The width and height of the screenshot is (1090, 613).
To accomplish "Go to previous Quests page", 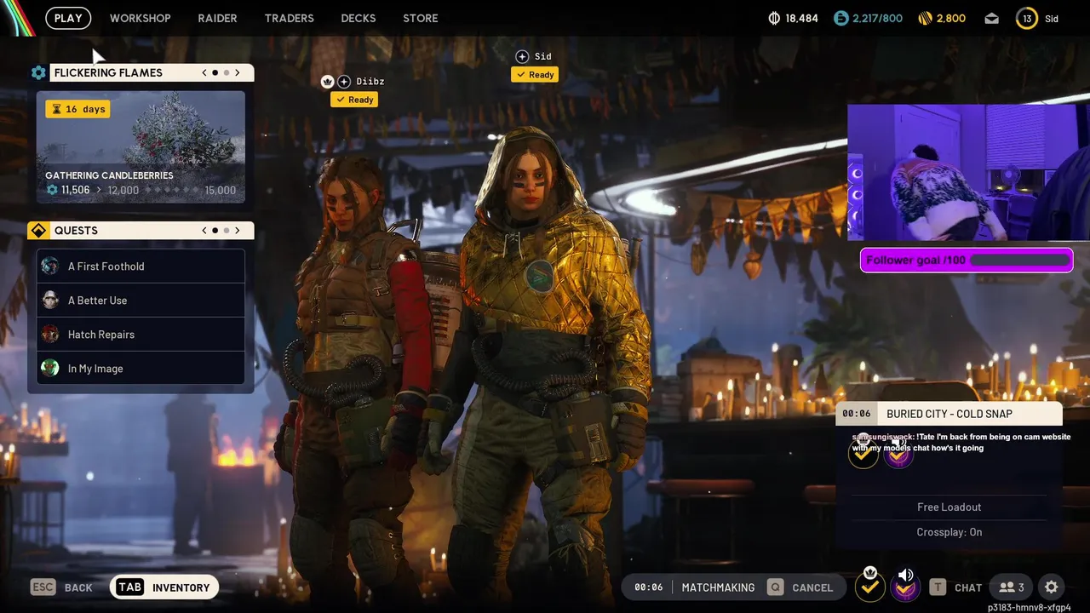I will (204, 231).
